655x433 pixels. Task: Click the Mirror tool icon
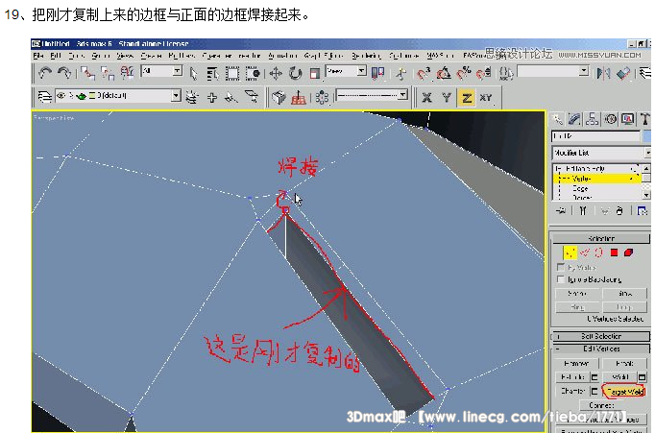pos(603,74)
